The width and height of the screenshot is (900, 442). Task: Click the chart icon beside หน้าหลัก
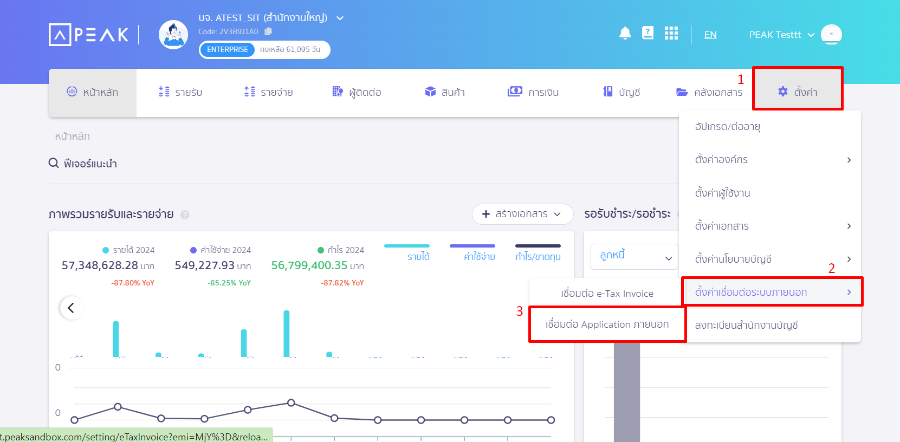[72, 91]
